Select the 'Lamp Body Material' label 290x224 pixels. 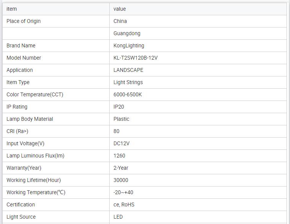pyautogui.click(x=30, y=119)
